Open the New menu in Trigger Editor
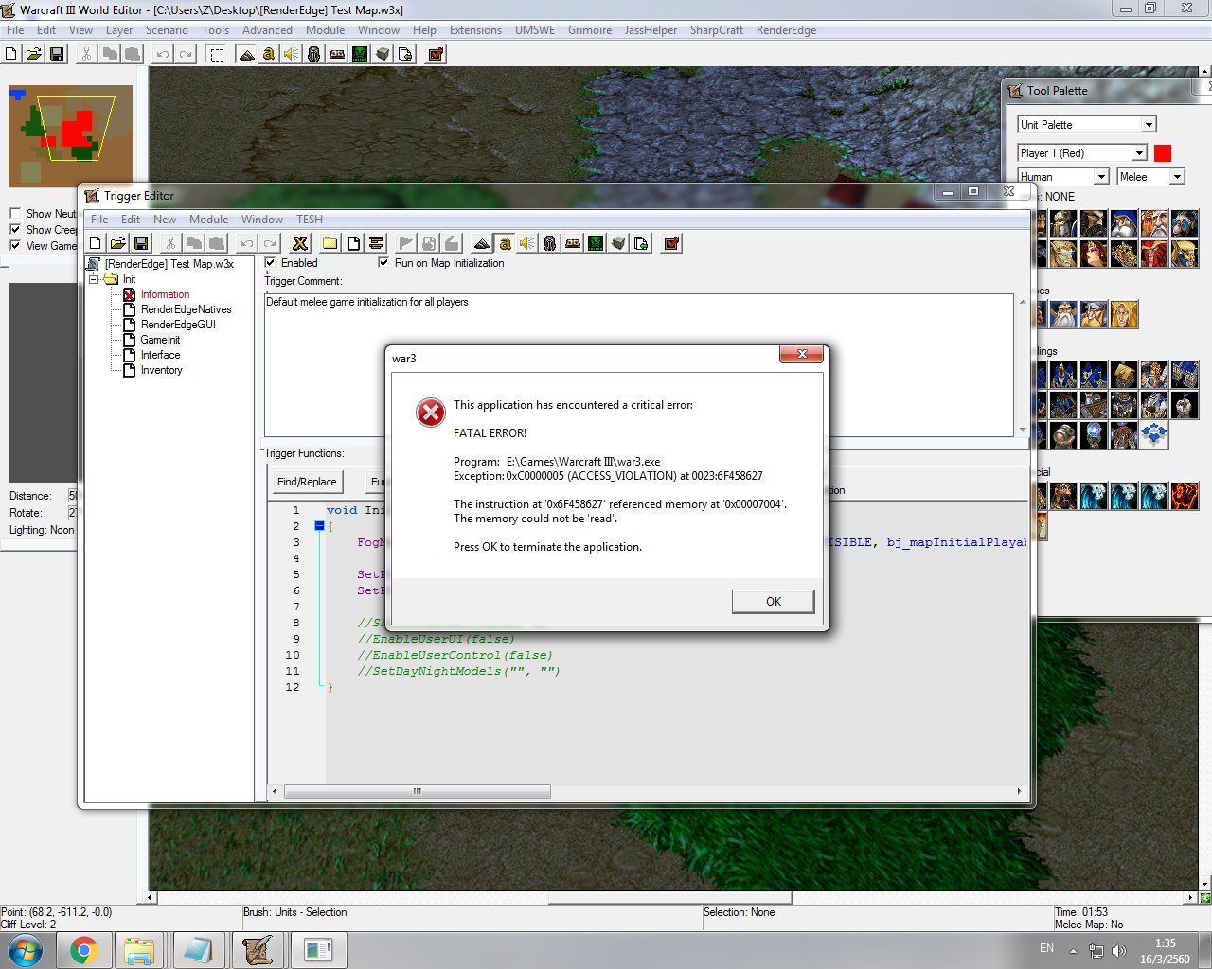 165,220
